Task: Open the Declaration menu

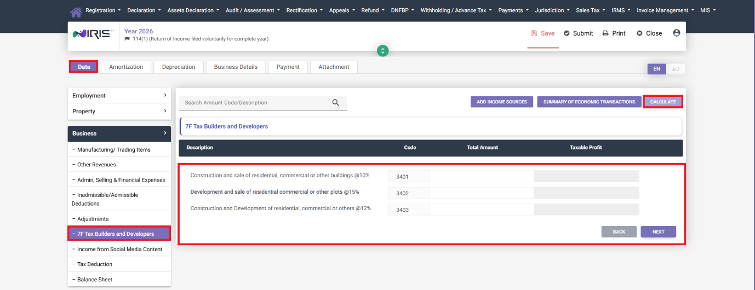Action: [x=144, y=10]
